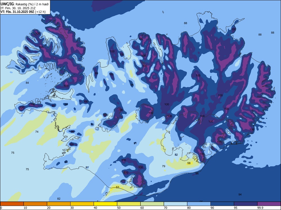281x210 pixels.
Task: Click the humidity value 81 on the southwest coast
Action: [87, 167]
